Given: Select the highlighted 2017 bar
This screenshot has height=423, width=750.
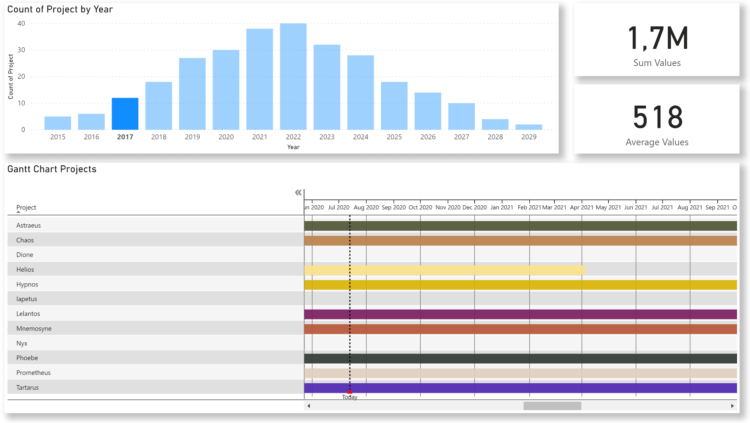Looking at the screenshot, I should point(125,114).
